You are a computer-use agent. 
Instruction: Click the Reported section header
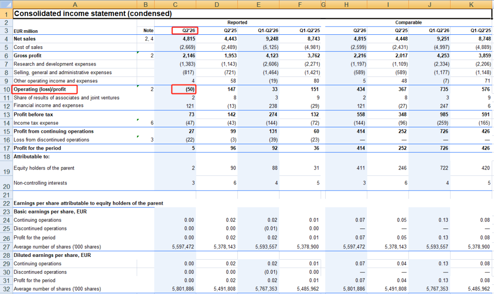pos(237,22)
